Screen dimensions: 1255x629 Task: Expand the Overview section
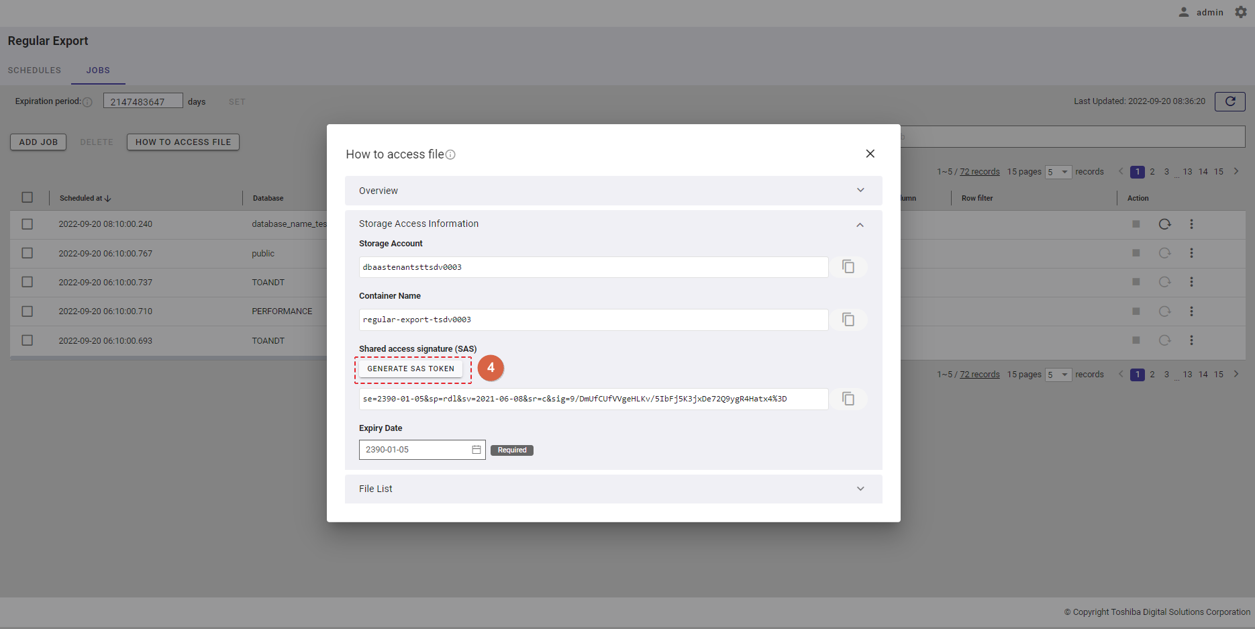[860, 191]
